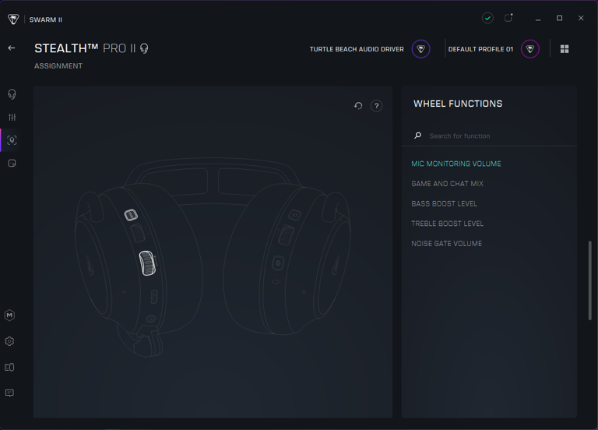Open the headset overview sidebar icon
598x430 pixels.
point(12,94)
